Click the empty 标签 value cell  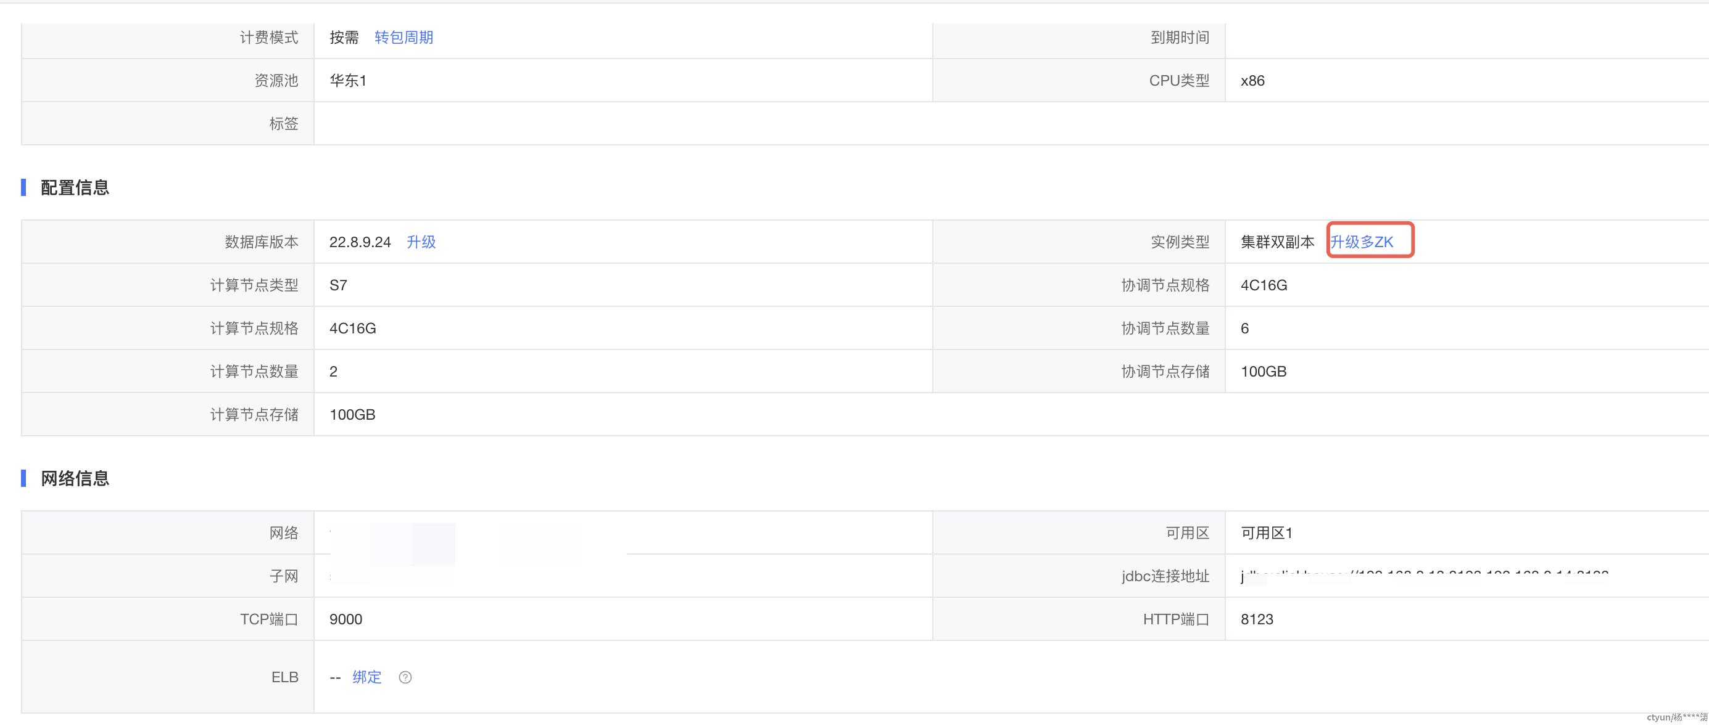pos(1011,123)
